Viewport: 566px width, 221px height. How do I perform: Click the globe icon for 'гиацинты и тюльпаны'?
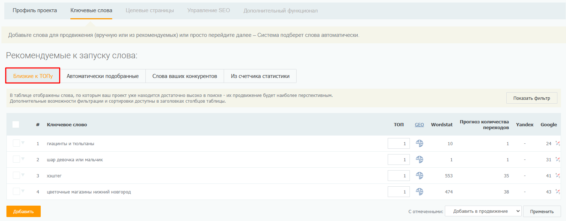point(419,143)
